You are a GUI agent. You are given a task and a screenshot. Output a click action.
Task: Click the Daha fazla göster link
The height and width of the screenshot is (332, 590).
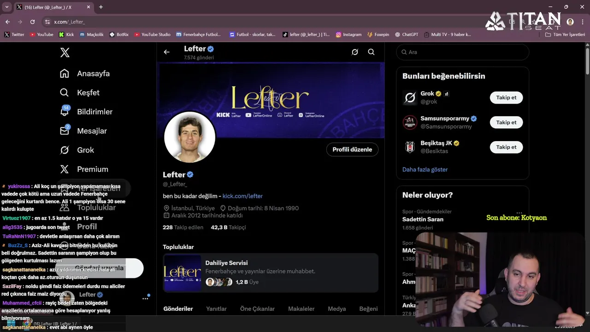[x=425, y=169]
